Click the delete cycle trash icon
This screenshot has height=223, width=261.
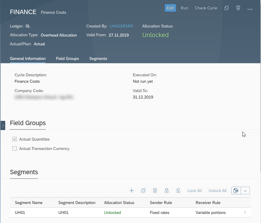238,8
